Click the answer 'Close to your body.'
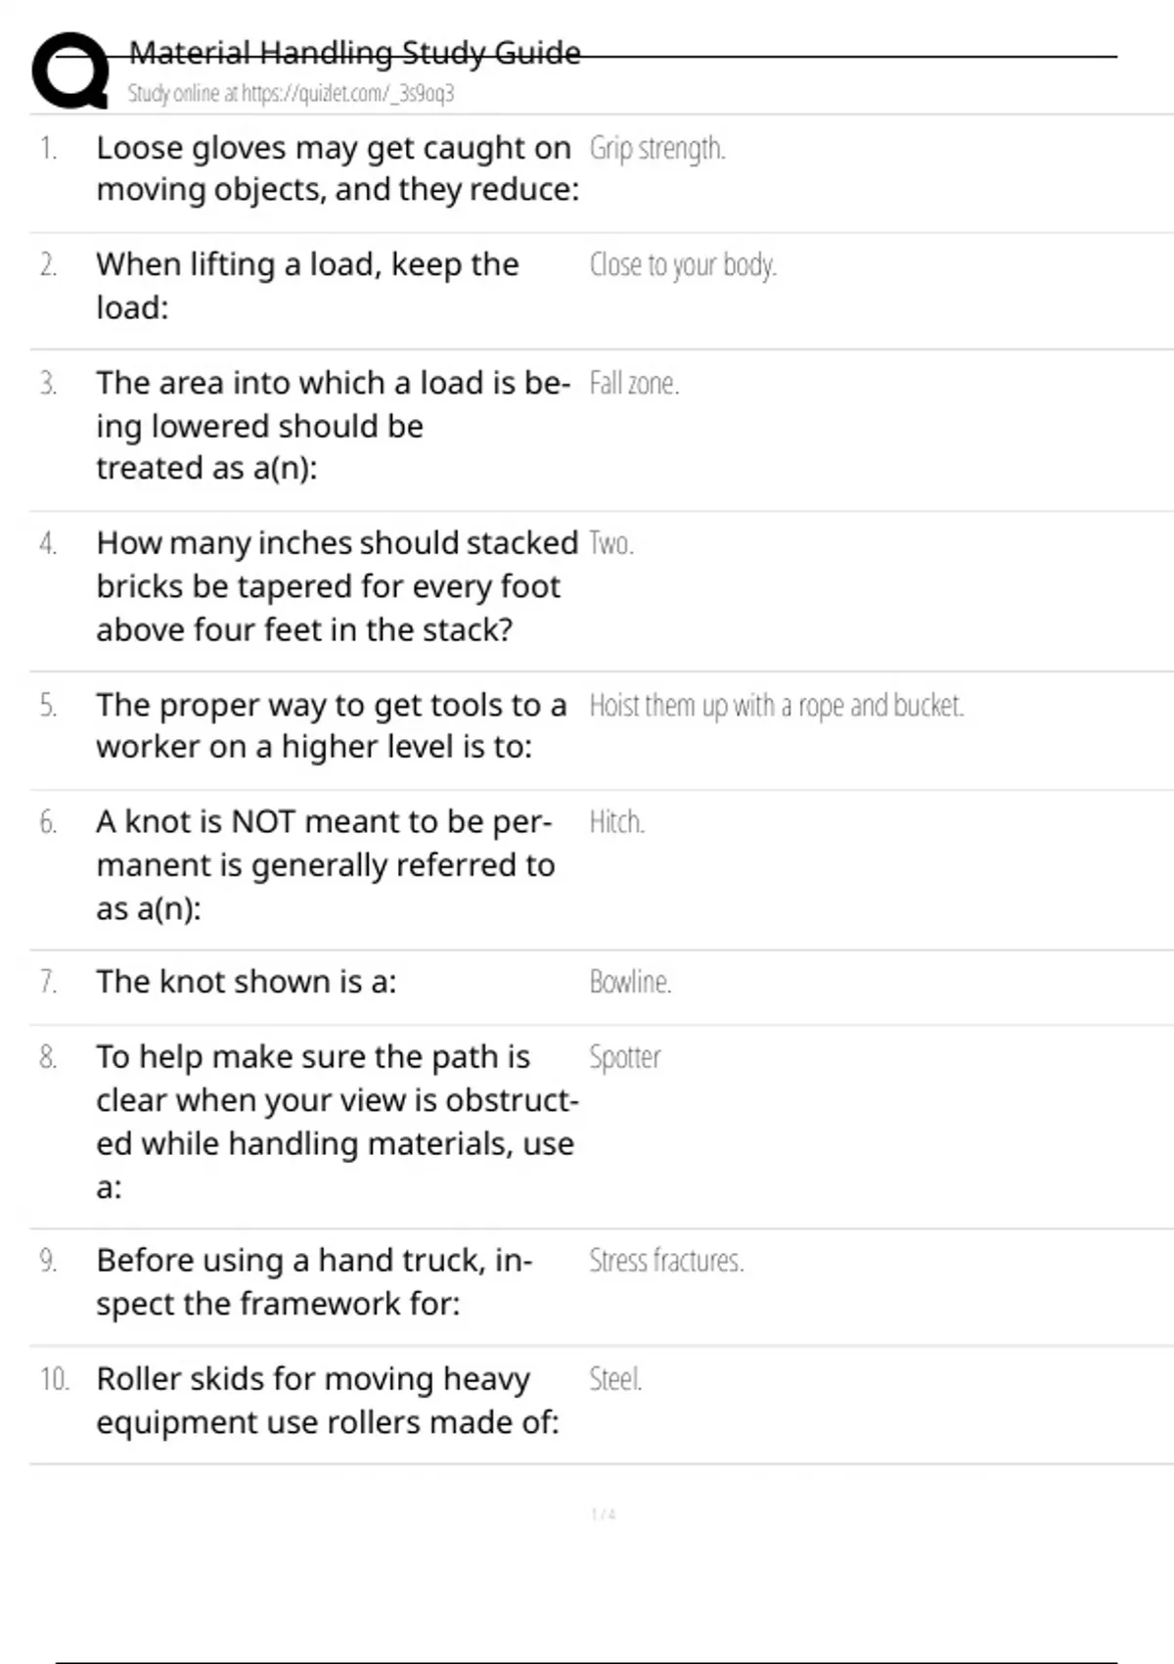This screenshot has height=1664, width=1174. pos(682,265)
